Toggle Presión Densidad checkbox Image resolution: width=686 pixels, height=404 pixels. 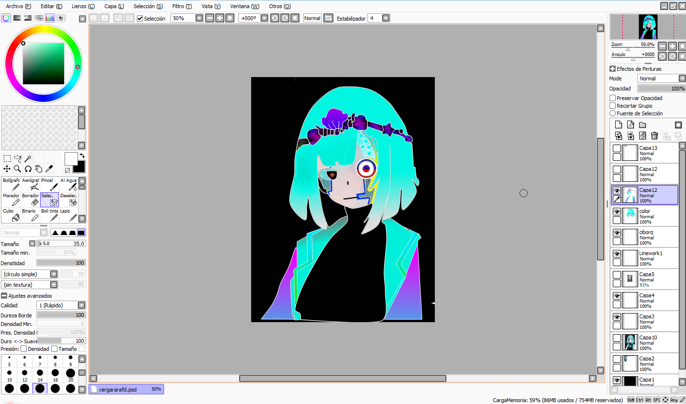tap(23, 349)
